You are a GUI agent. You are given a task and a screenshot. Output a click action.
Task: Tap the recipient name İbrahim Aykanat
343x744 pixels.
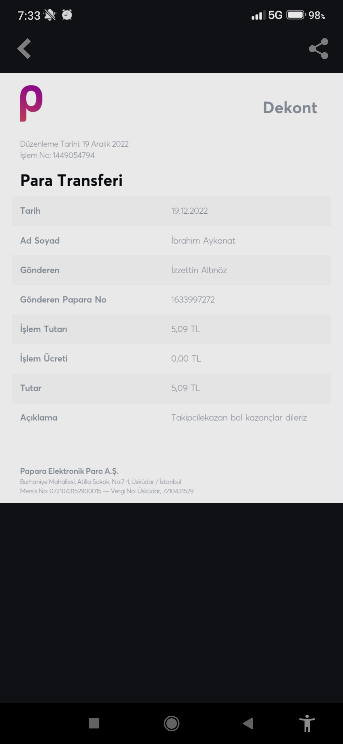pyautogui.click(x=203, y=241)
